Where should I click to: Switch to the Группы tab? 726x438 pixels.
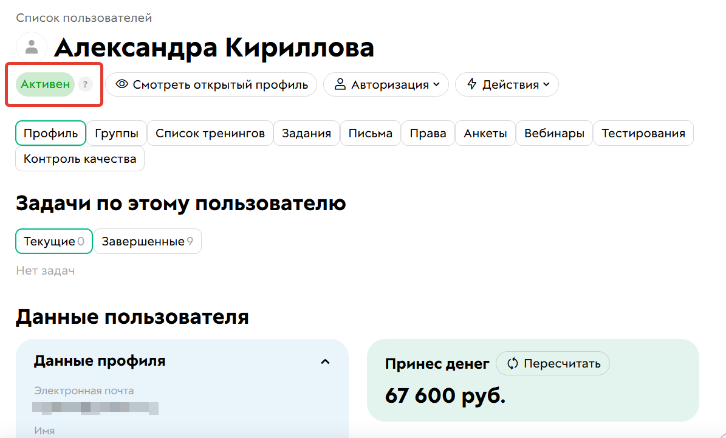point(117,133)
